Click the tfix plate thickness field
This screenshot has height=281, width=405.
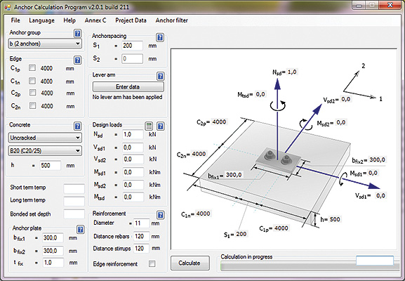tap(53, 263)
